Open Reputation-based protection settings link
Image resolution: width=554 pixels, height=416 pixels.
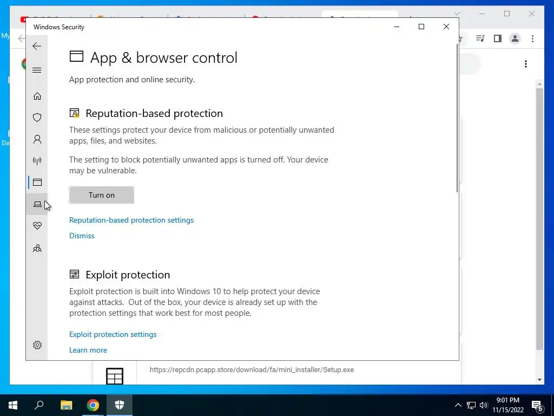coord(131,220)
